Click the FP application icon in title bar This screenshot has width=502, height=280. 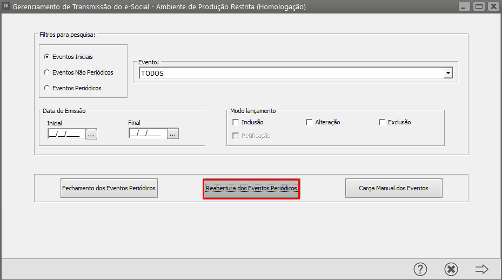(6, 6)
